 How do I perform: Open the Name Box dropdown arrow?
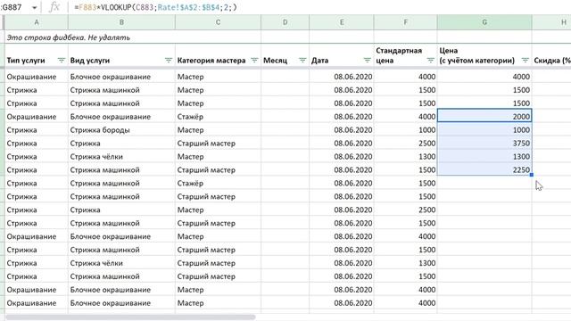[x=34, y=7]
